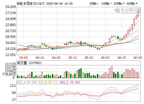Pick the orange swatch next to 10PMA
Viewport: 144px width, 104px height.
click(x=111, y=4)
